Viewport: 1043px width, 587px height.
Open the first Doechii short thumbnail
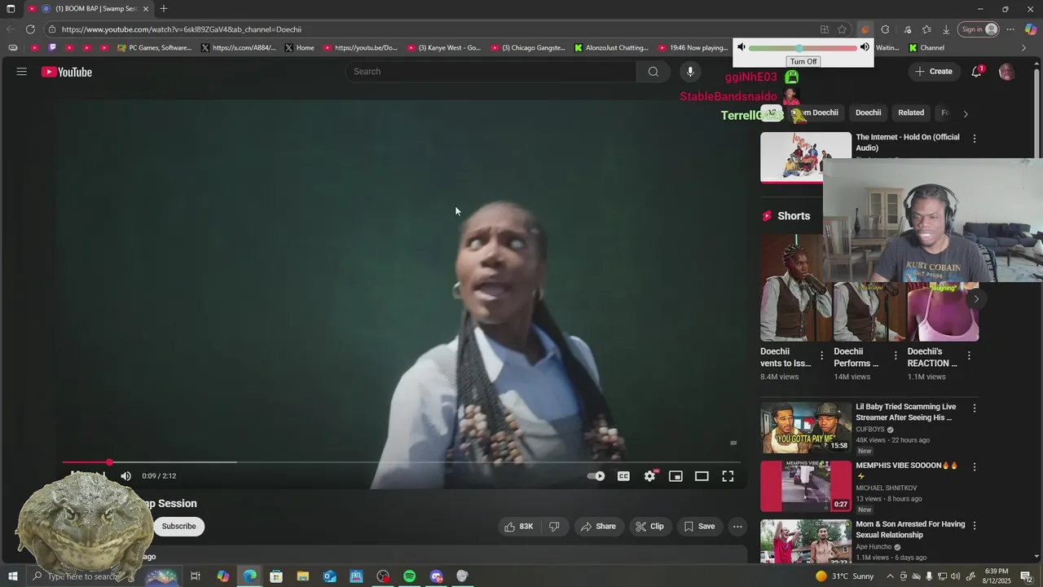coord(797,288)
